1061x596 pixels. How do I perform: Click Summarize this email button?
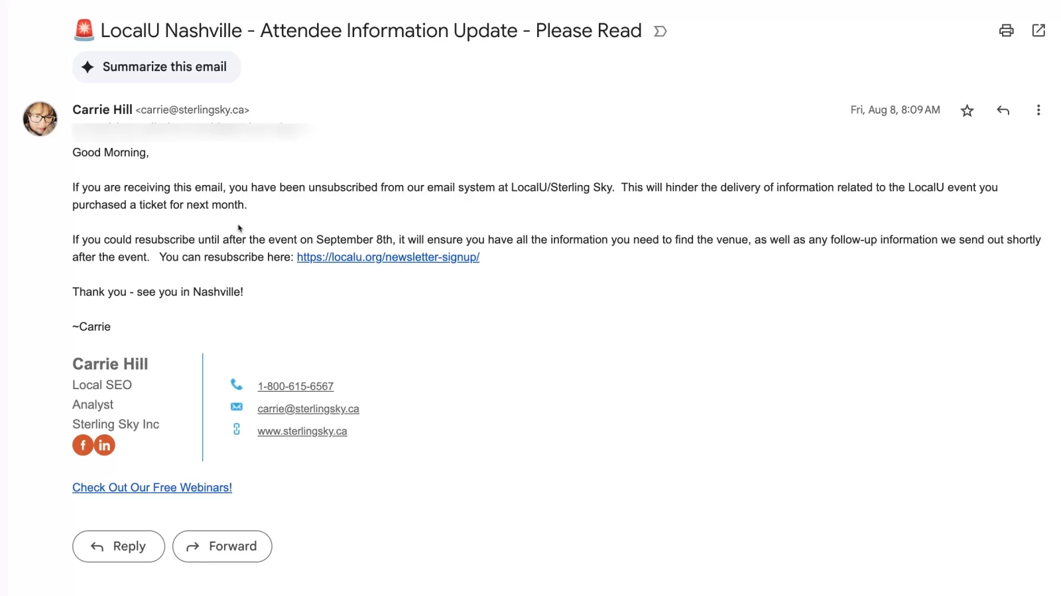[x=156, y=67]
